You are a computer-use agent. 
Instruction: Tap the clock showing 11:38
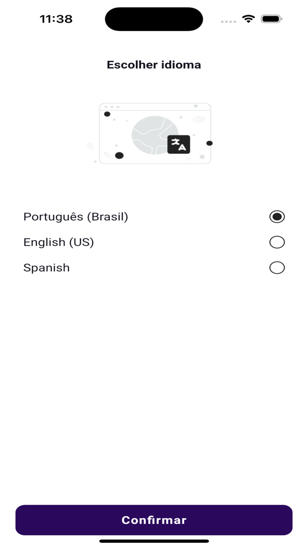[x=56, y=19]
